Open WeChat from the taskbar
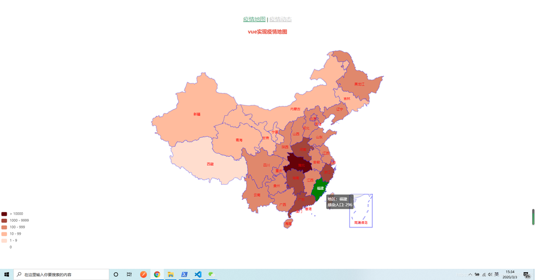This screenshot has width=535, height=280. tap(211, 274)
